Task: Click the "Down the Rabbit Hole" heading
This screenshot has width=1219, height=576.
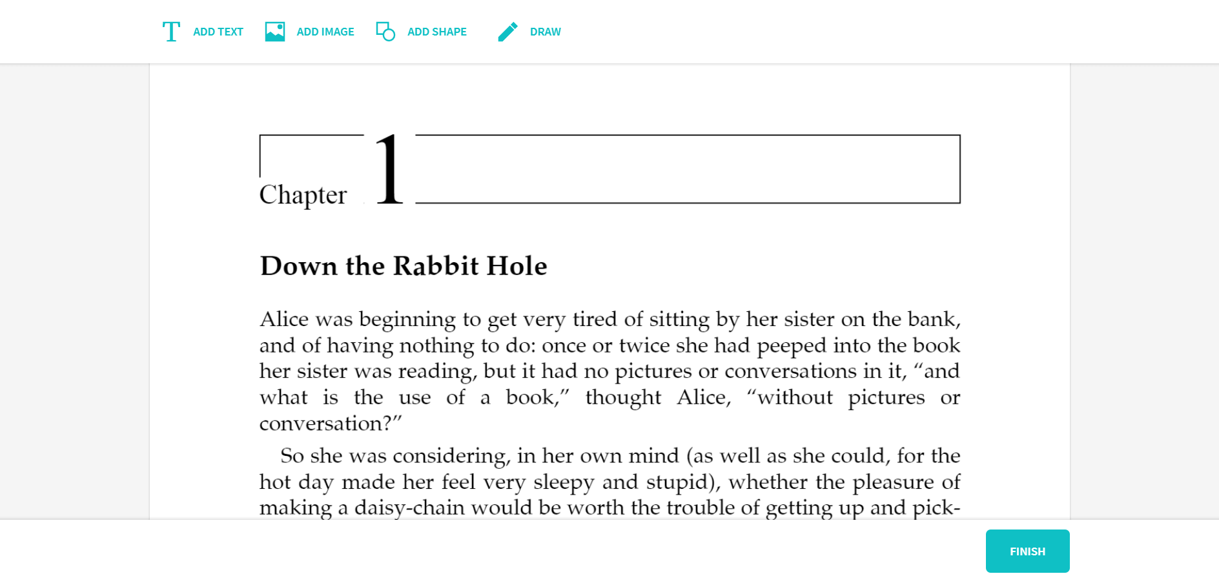Action: 404,266
